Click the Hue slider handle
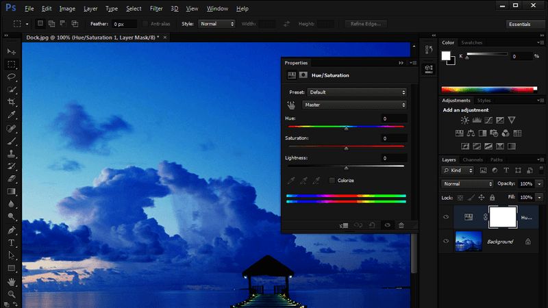Viewport: 548px width, 308px height. [x=346, y=129]
